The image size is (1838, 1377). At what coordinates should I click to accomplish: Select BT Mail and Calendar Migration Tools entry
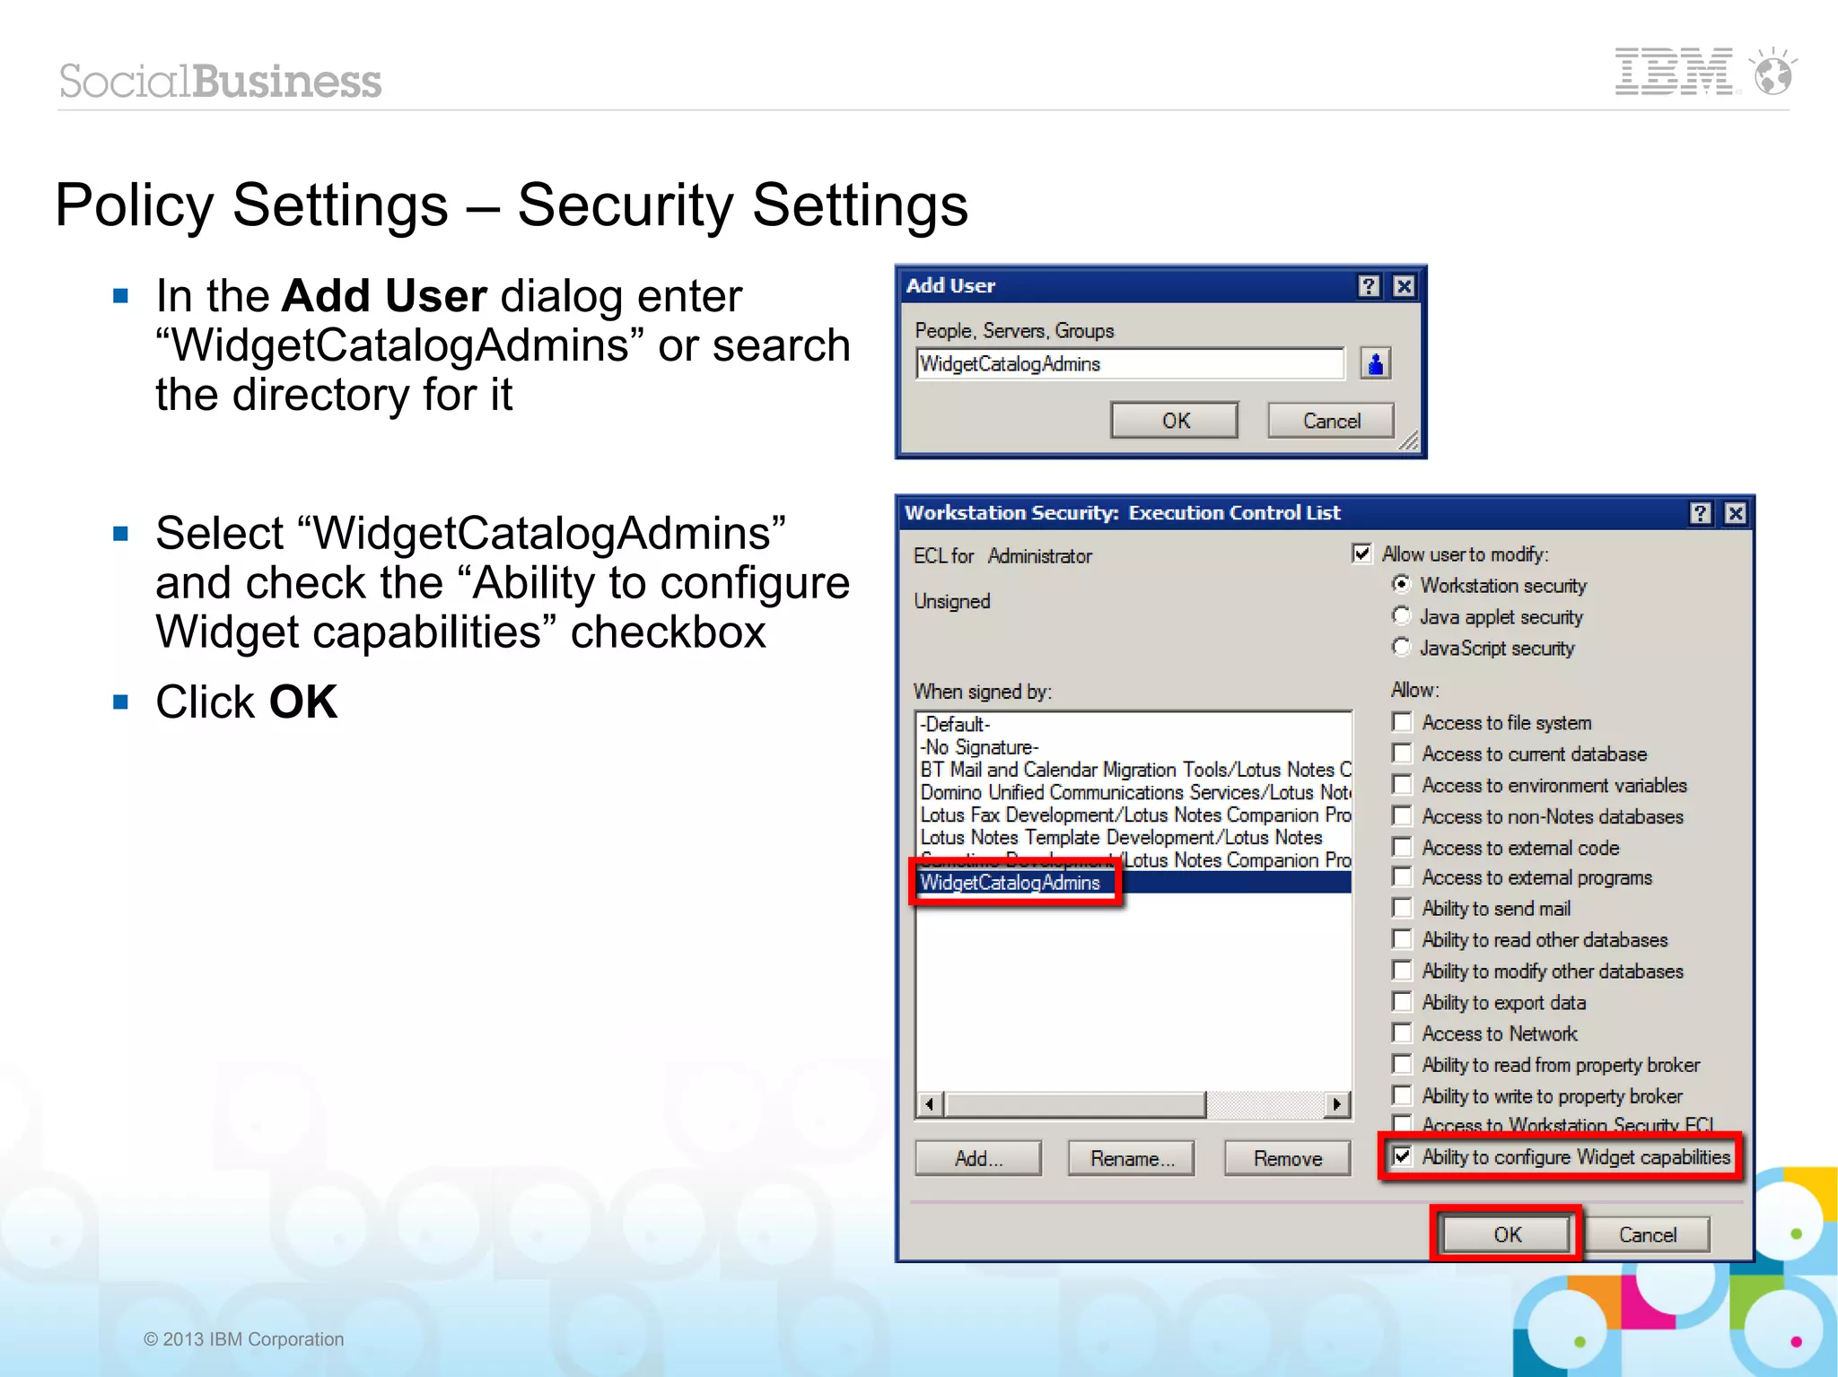click(1134, 769)
